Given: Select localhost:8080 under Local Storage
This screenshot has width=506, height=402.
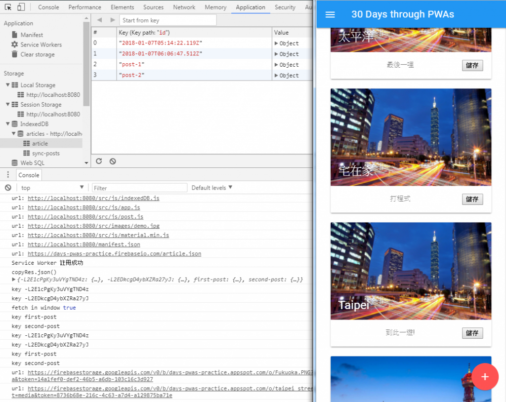Looking at the screenshot, I should tap(53, 94).
